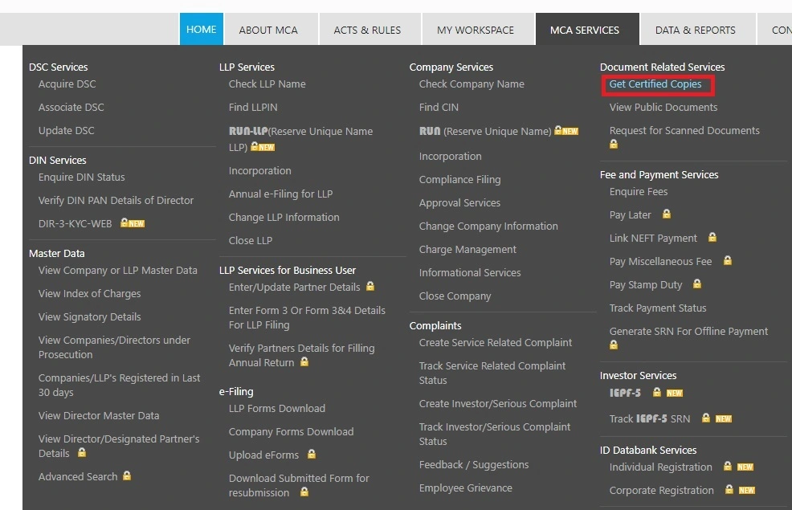Switch to the MY WORKSPACE tab
The image size is (792, 510).
point(476,29)
